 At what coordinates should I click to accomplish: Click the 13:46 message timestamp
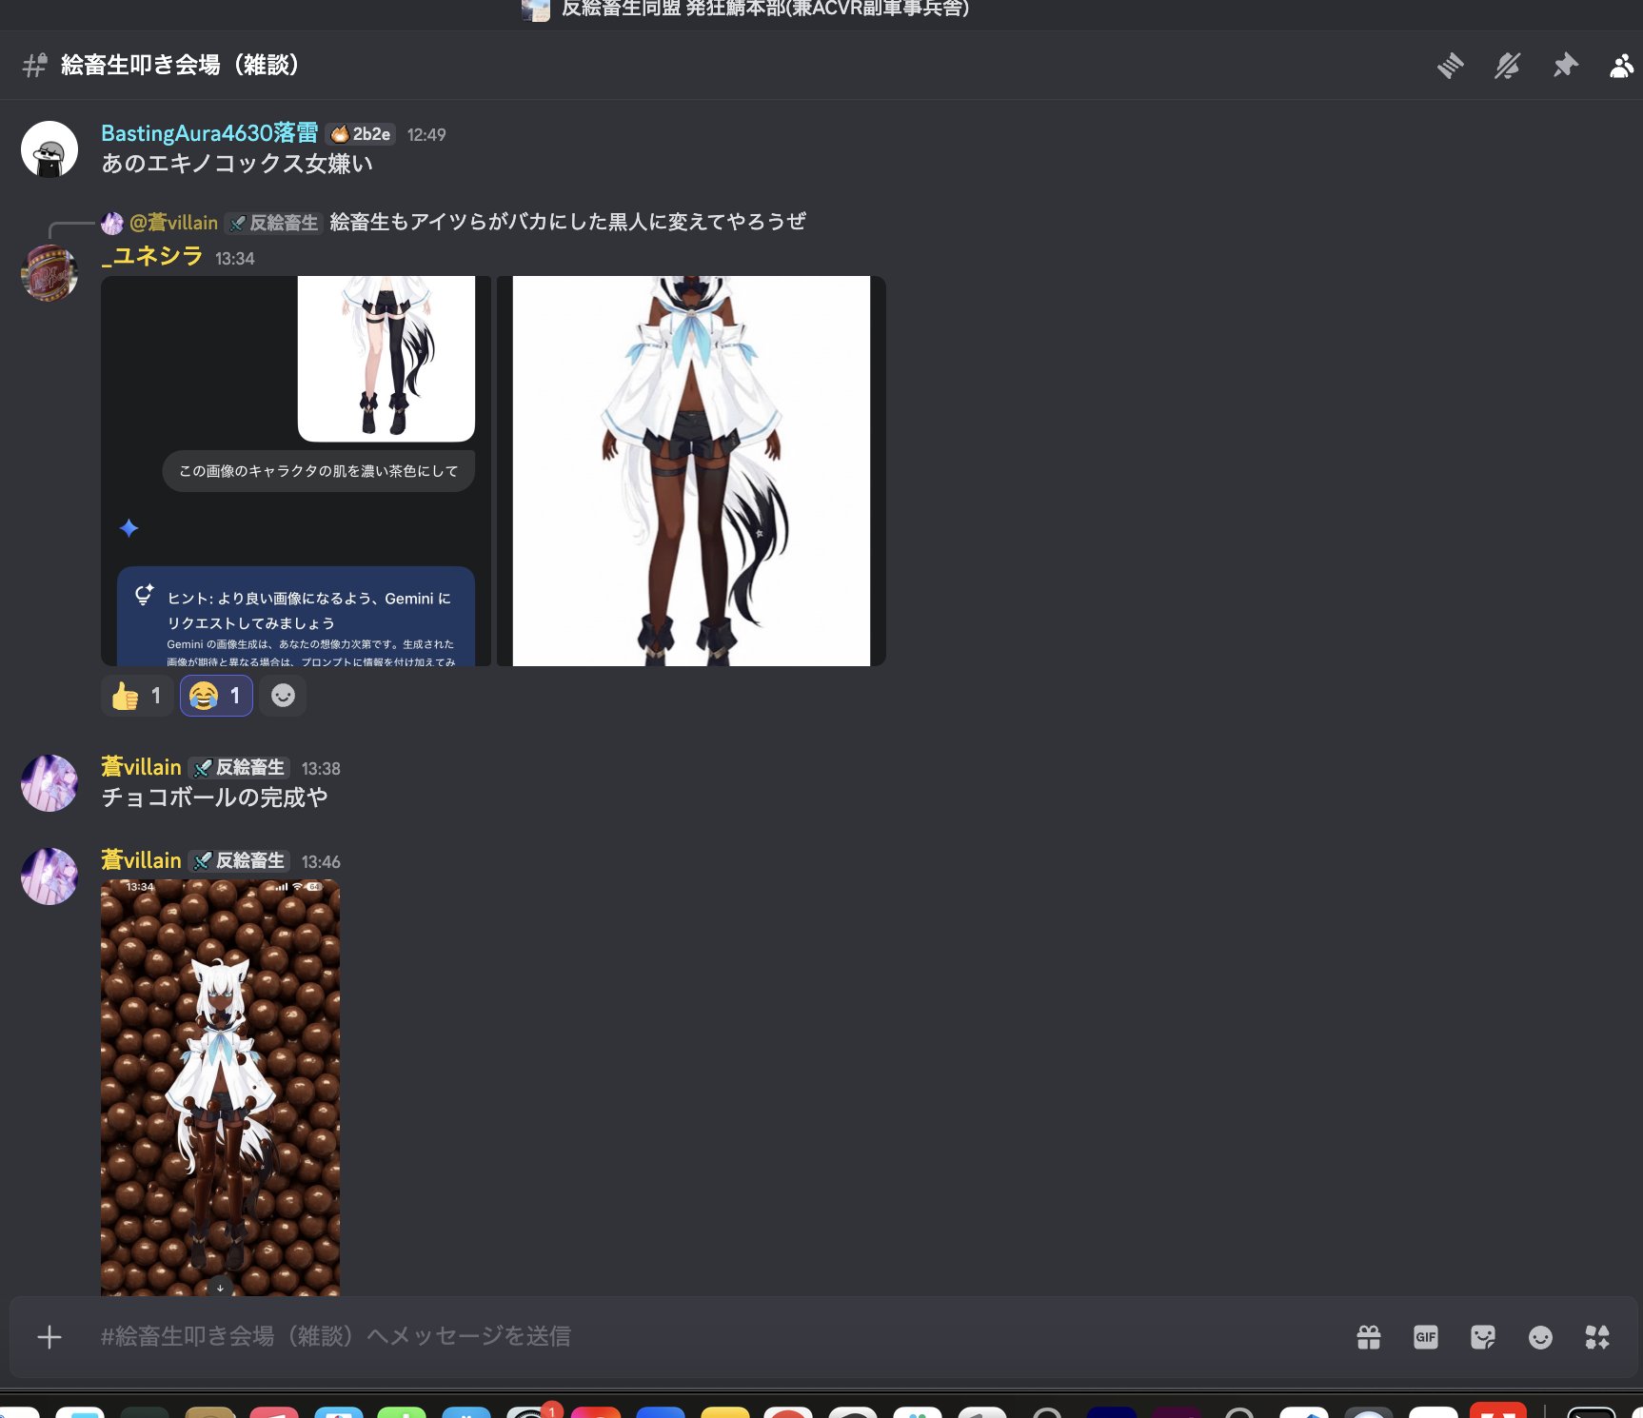pos(321,862)
